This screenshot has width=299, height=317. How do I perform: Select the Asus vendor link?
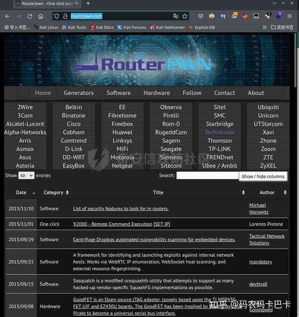click(x=25, y=158)
